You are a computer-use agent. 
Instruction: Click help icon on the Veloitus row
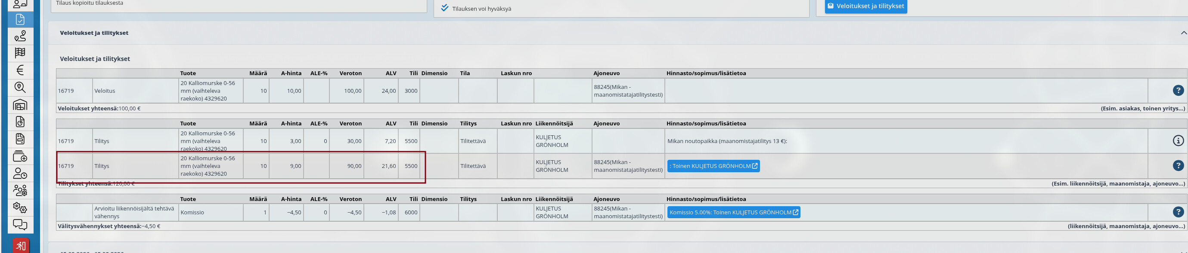[x=1178, y=91]
